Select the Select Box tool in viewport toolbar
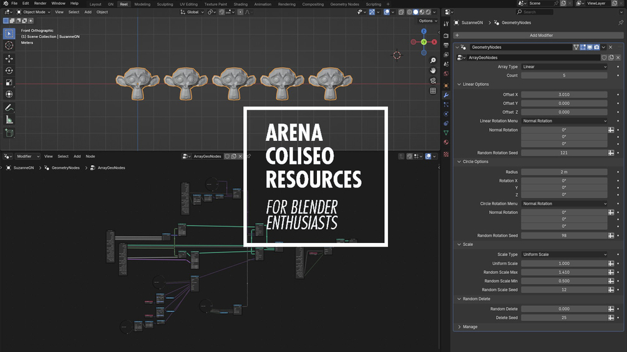 click(x=9, y=34)
